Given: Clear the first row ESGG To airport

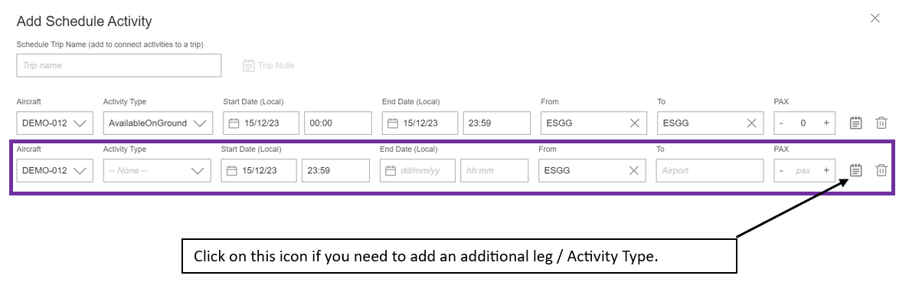Looking at the screenshot, I should coord(751,123).
